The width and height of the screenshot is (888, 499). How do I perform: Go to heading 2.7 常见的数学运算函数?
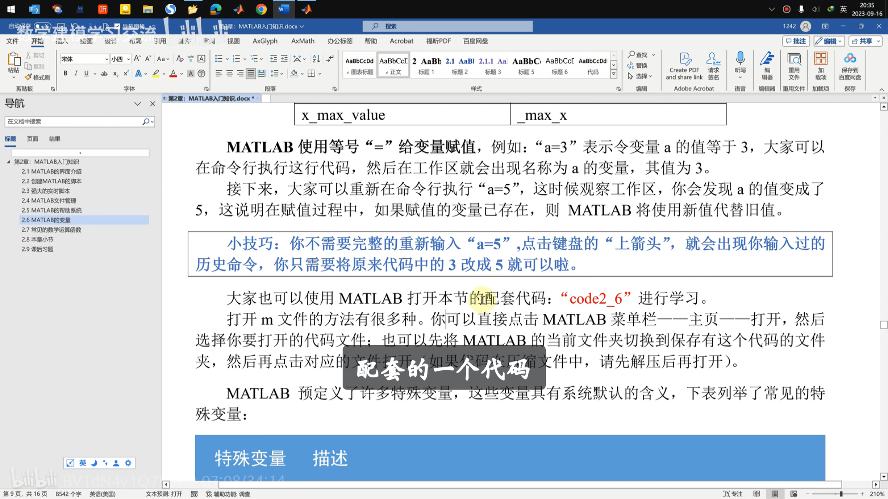pos(51,230)
